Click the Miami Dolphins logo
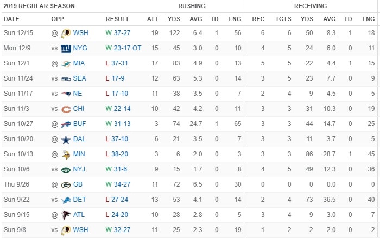The width and height of the screenshot is (380, 238). click(66, 63)
